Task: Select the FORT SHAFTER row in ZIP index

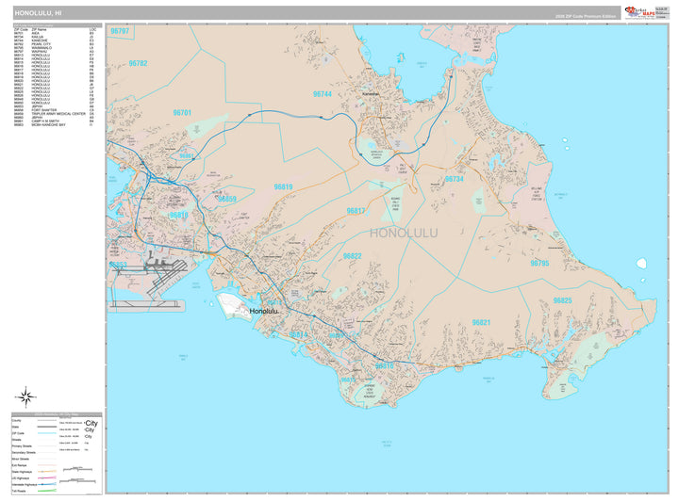Action: [x=54, y=110]
